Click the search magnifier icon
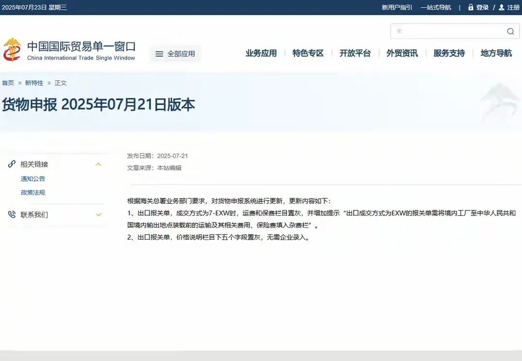 click(x=510, y=30)
